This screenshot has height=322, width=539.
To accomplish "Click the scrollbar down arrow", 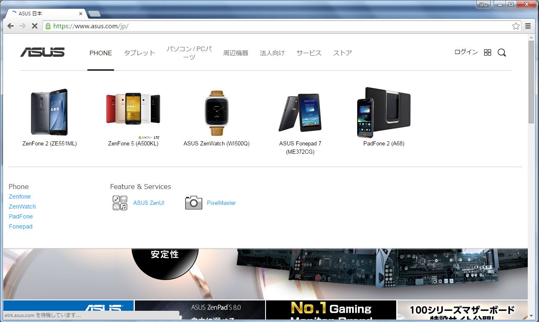I will click(x=531, y=316).
